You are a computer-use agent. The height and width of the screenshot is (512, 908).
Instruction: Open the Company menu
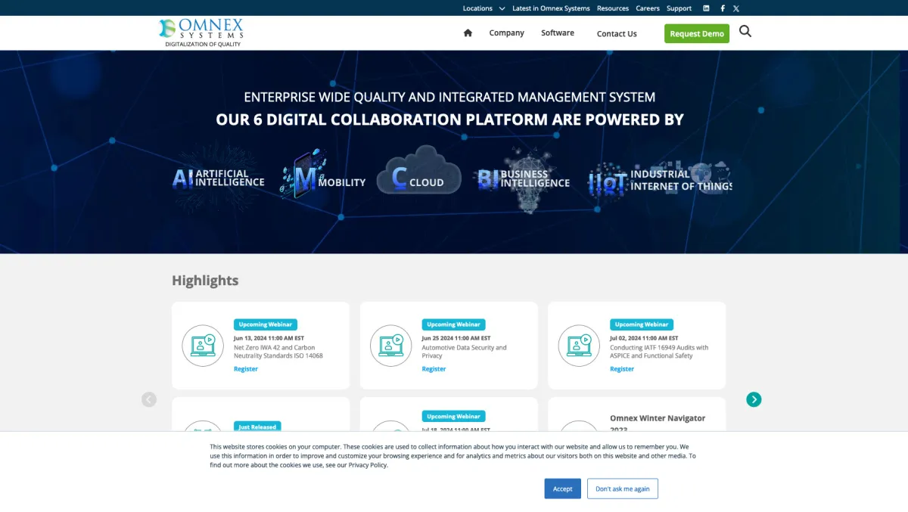(507, 33)
